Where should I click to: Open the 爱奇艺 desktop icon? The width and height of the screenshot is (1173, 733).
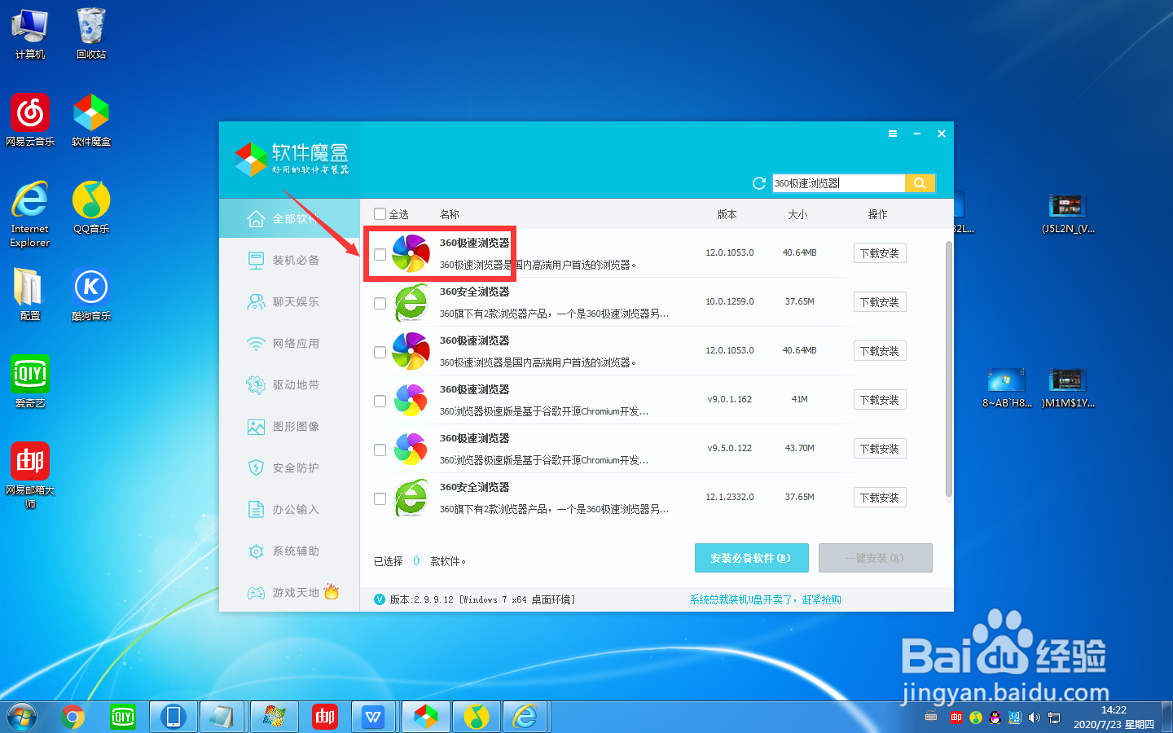click(30, 381)
